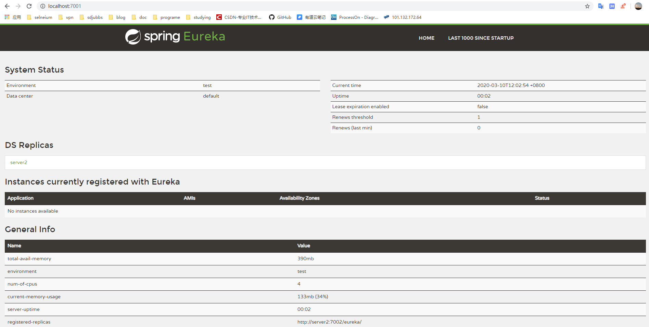Open the 101.132.172.64 bookmark

(x=403, y=17)
